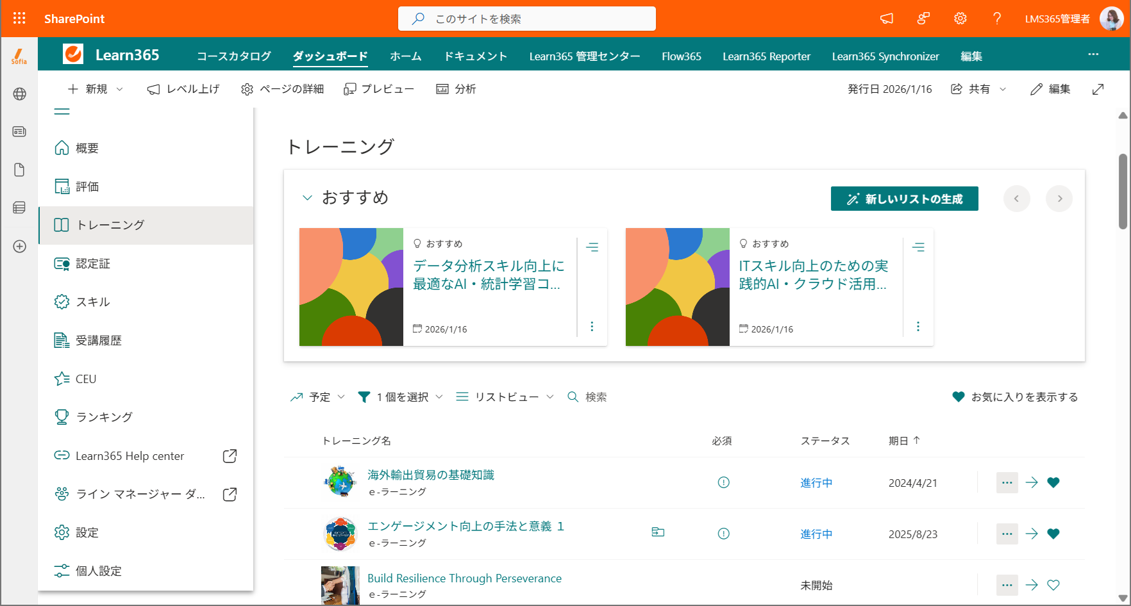The image size is (1131, 606).
Task: Go to 海外輸出貿易の基礎知識 via arrow
Action: coord(1032,482)
